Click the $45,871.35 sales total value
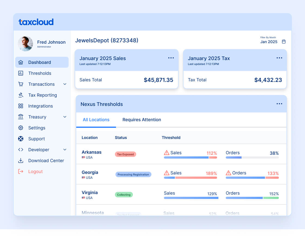Viewport: 305px width, 238px height. click(158, 80)
